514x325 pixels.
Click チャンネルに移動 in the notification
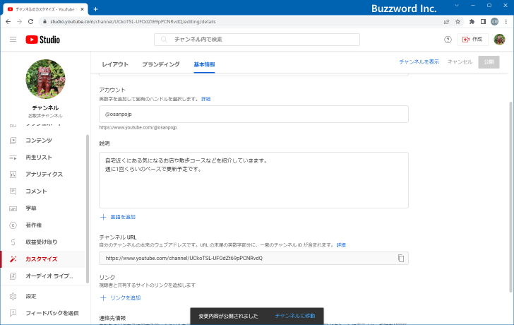295,316
